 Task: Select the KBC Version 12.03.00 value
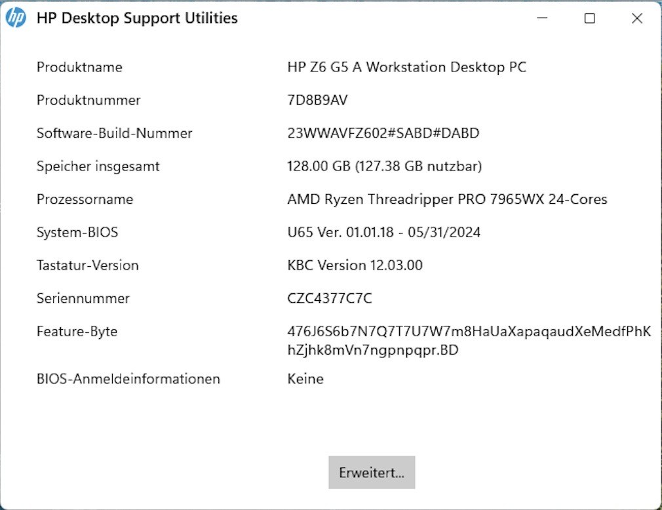(x=355, y=265)
